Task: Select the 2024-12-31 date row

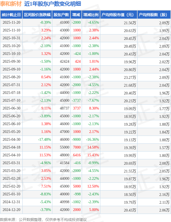Action: point(11,202)
